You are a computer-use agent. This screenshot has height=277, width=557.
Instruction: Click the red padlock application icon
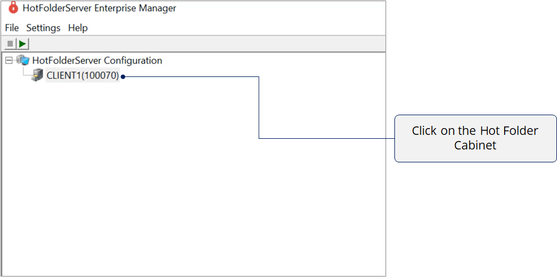(x=14, y=8)
